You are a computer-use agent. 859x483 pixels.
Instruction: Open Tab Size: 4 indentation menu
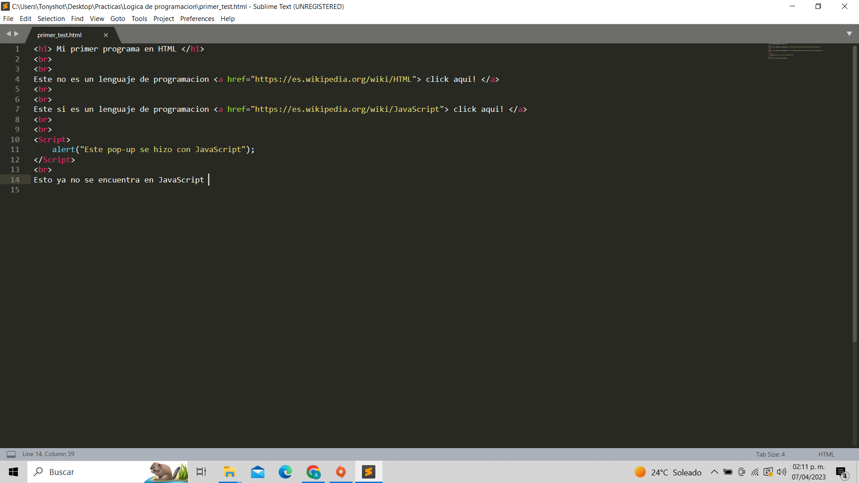tap(770, 454)
